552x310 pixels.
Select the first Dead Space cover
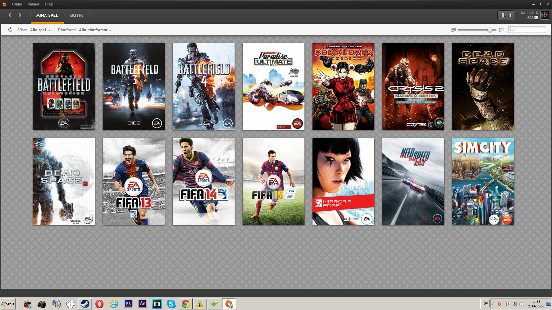coord(483,87)
